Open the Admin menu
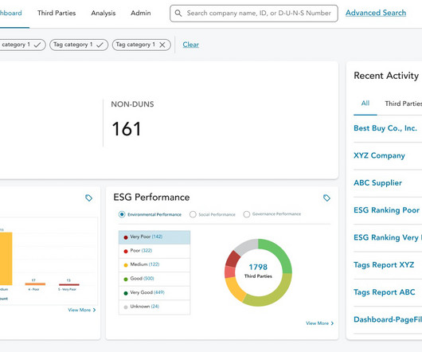422x352 pixels. click(141, 13)
